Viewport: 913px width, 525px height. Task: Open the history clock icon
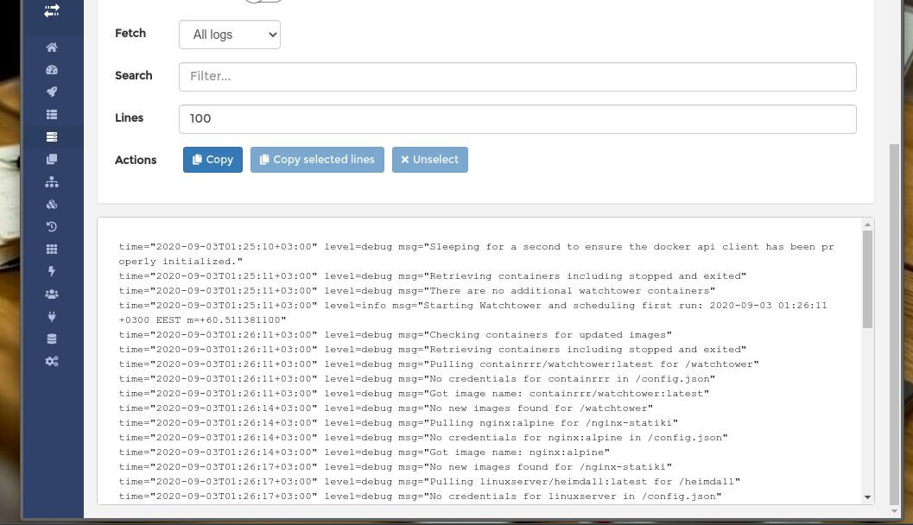tap(52, 226)
